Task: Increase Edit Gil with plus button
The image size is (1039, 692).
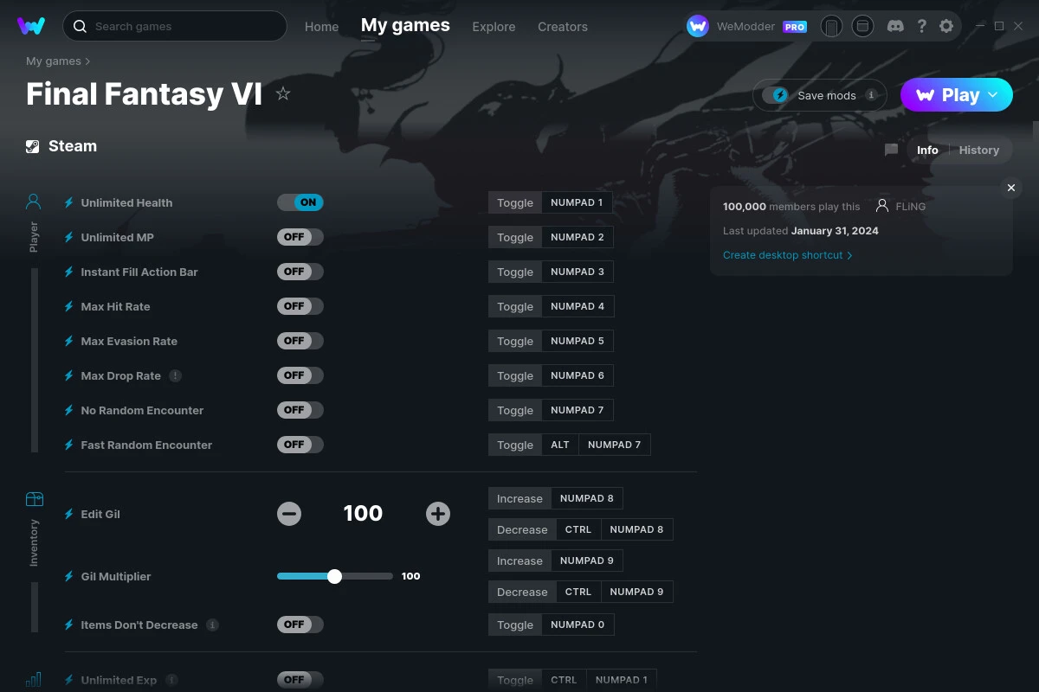Action: click(438, 514)
